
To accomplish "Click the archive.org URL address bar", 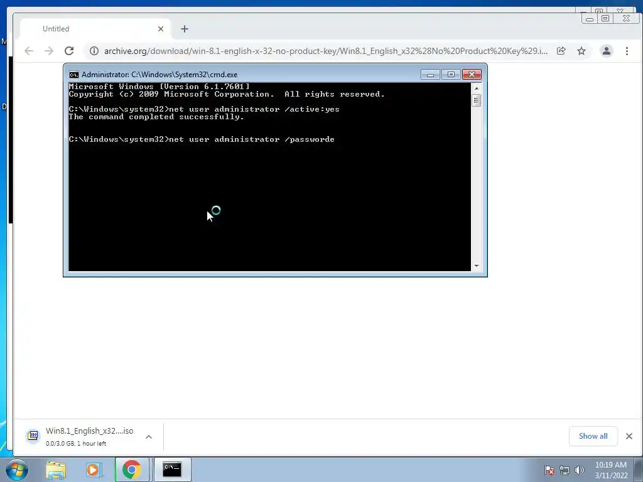I will [x=326, y=51].
